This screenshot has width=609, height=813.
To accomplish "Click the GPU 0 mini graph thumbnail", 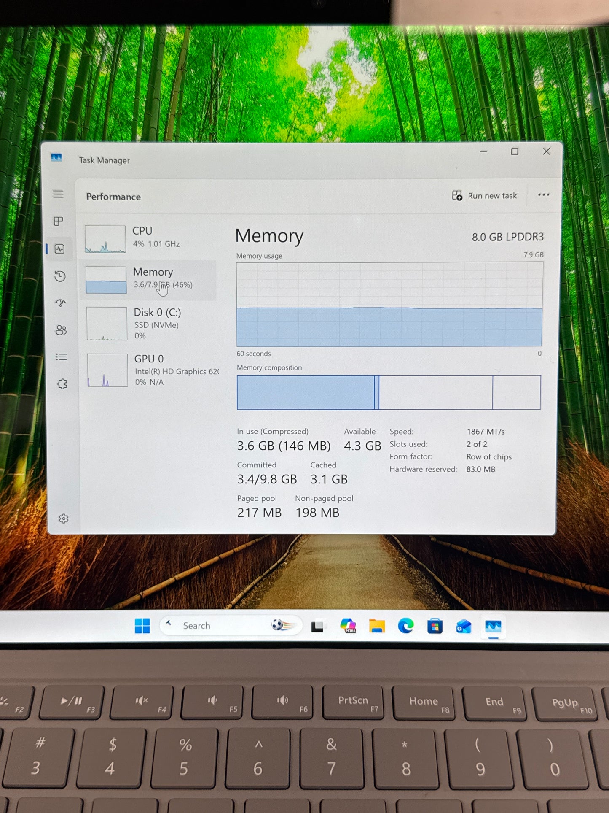I will pyautogui.click(x=107, y=370).
